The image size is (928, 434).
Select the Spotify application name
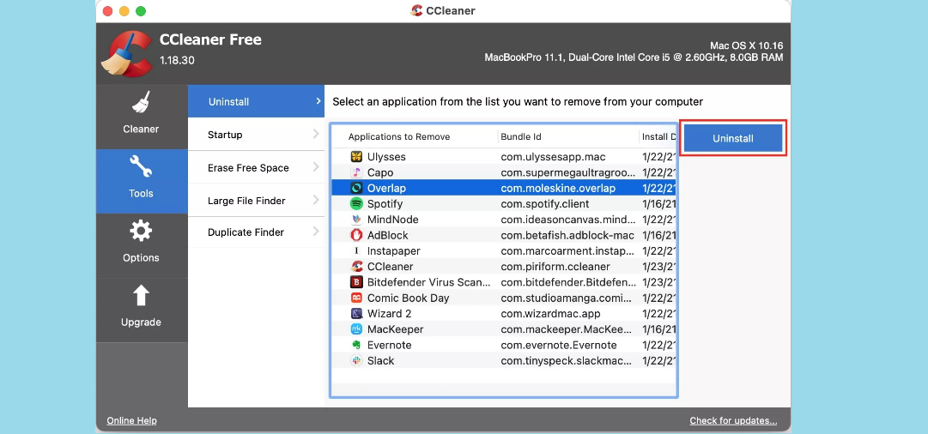[x=385, y=204]
